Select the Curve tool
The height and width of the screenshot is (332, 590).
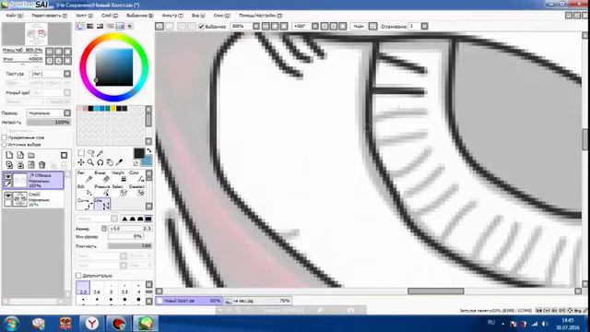(x=85, y=204)
